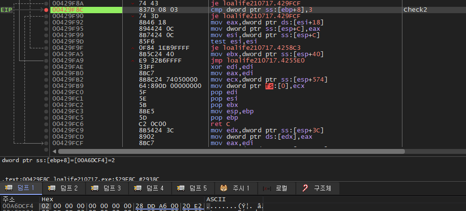Viewport: 466px width, 211px height.
Task: Click the EIP label in the gutter
Action: (x=6, y=10)
